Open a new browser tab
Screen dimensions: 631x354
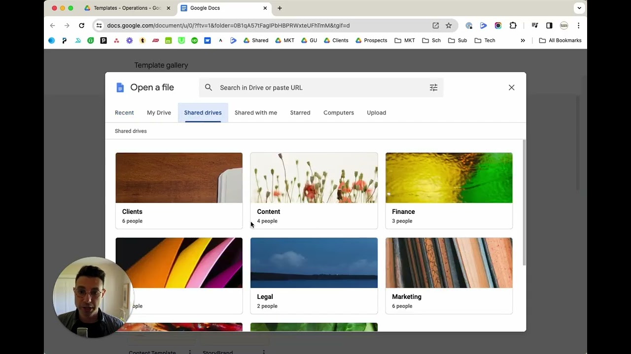(280, 8)
